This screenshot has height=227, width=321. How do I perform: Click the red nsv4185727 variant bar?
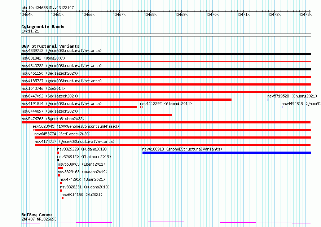[x=166, y=84]
